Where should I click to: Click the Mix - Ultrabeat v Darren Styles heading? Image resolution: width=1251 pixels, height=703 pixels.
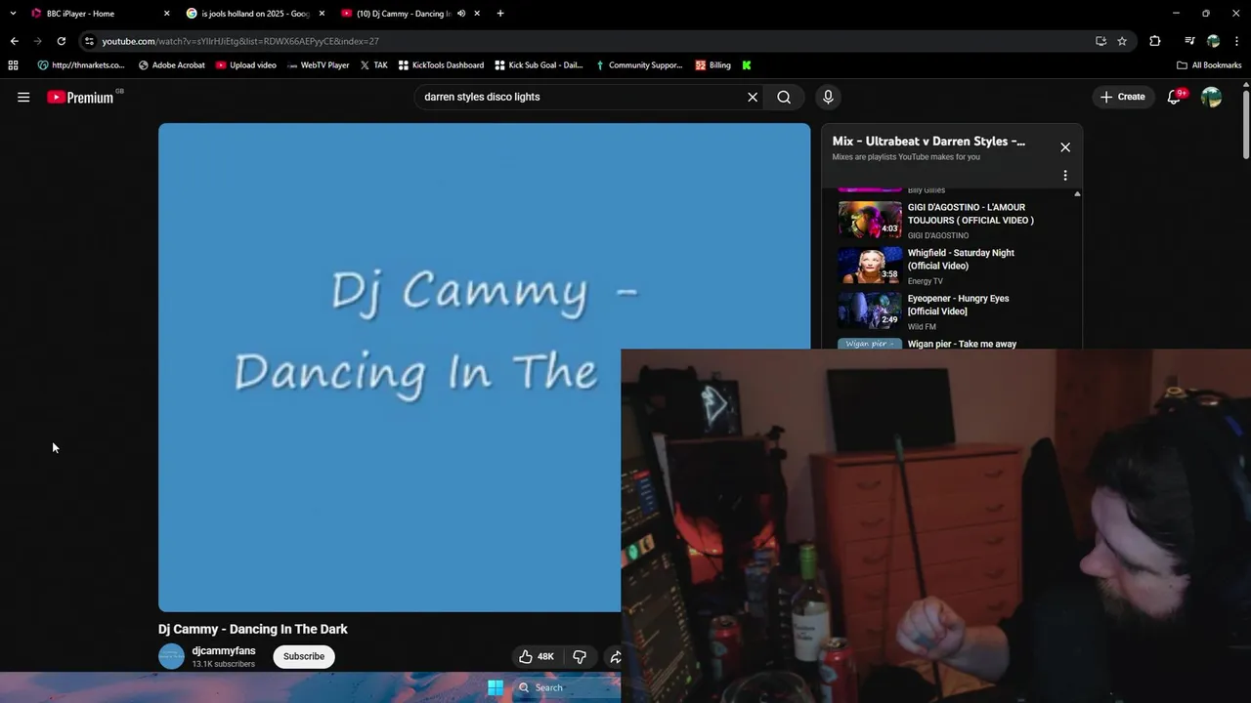(x=928, y=141)
